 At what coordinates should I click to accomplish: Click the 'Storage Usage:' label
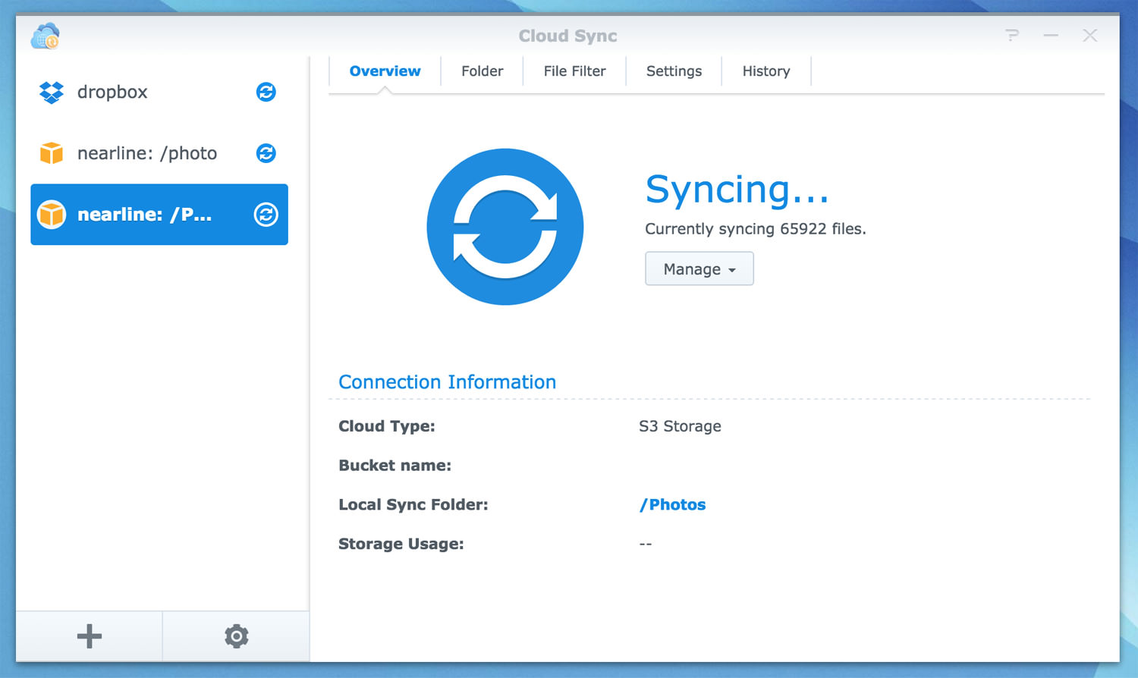tap(401, 544)
